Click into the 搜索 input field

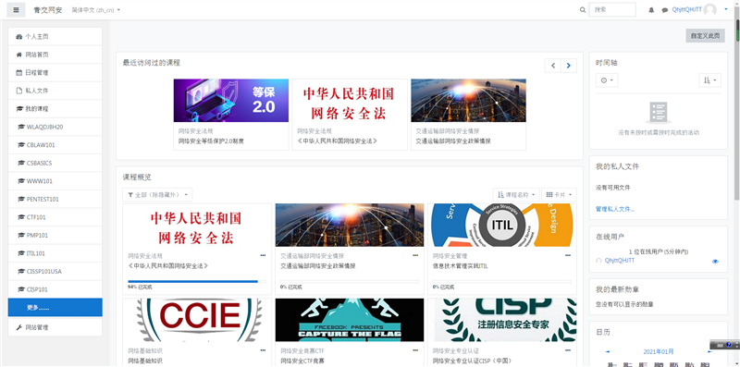tap(612, 10)
